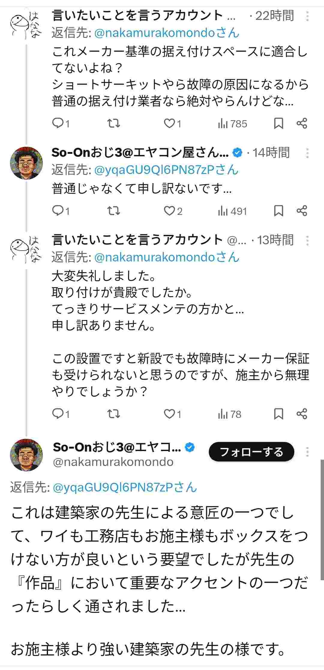Share the tweet with 491 views
The width and height of the screenshot is (324, 670).
point(301,211)
